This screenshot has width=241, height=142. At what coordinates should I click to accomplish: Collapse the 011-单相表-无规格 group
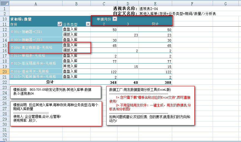click(12, 56)
